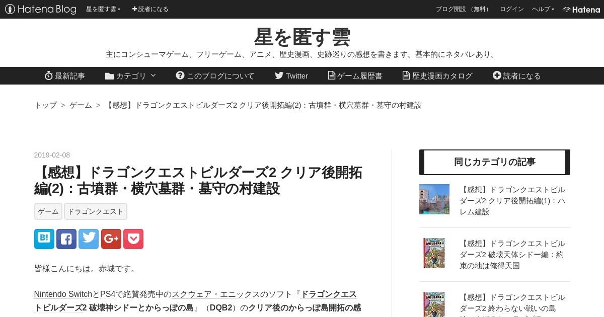Click the Hatena Blog logo
The width and height of the screenshot is (604, 317).
point(41,9)
